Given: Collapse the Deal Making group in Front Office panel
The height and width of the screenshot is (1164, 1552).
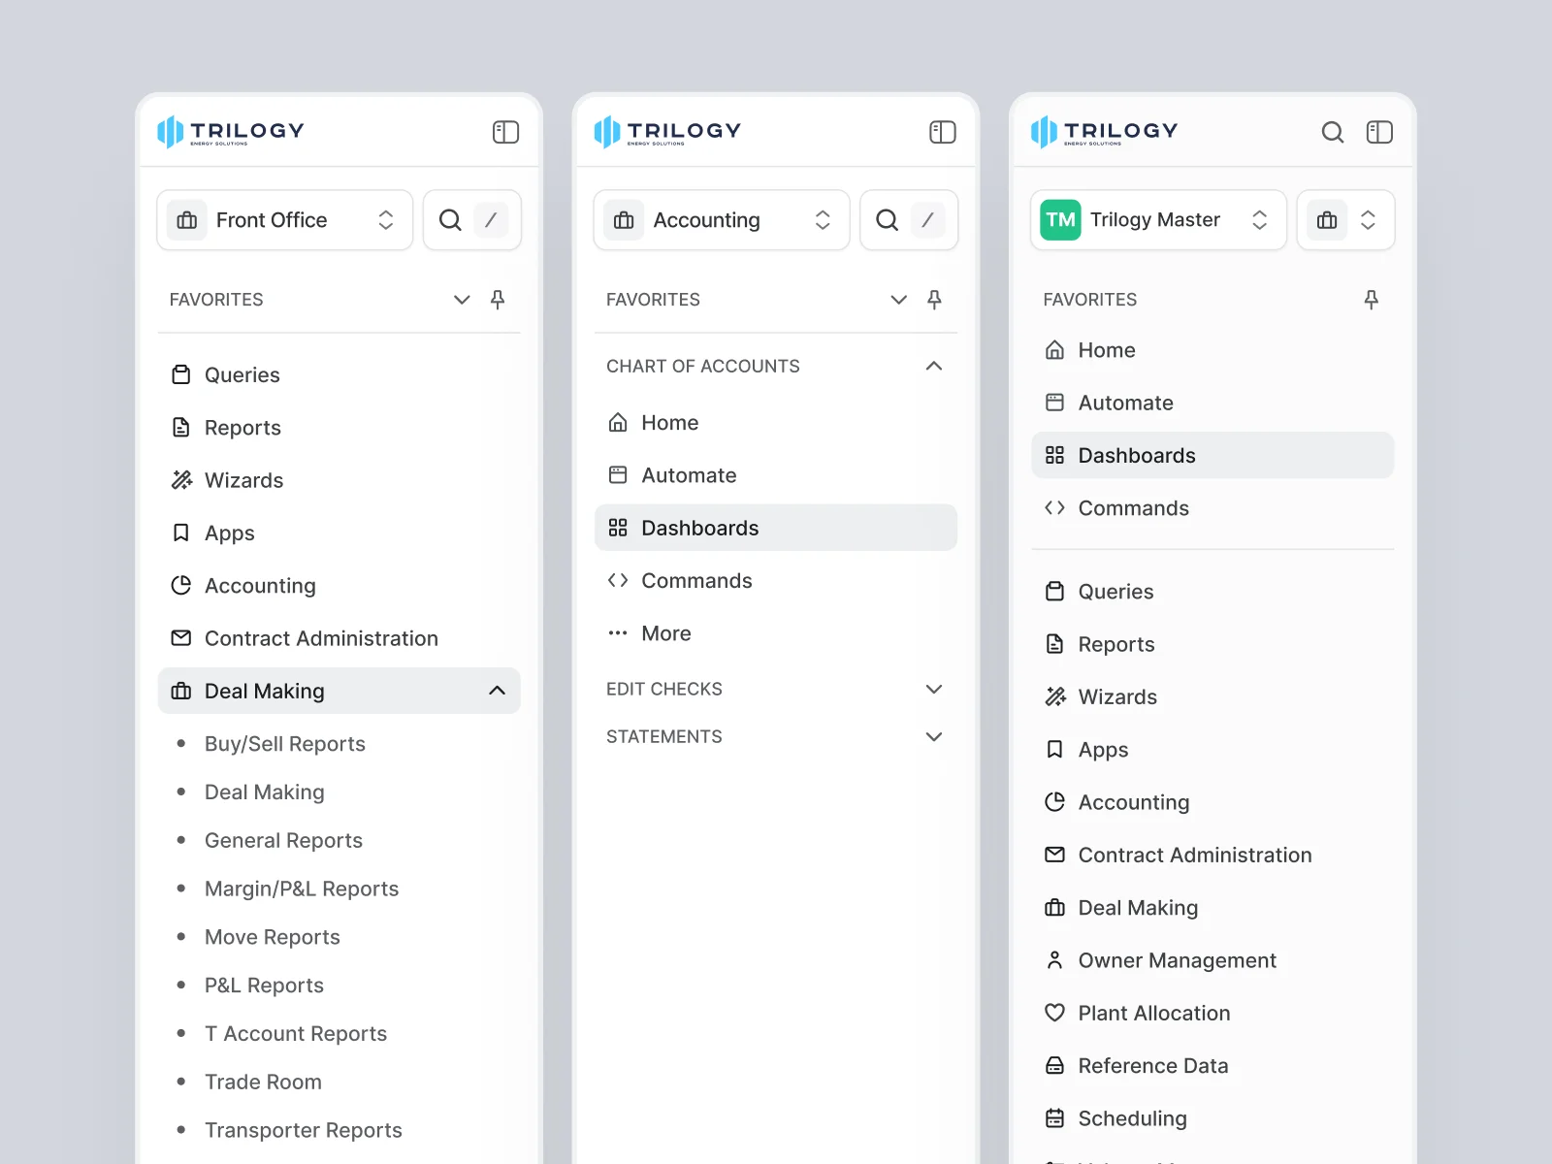Looking at the screenshot, I should (497, 691).
